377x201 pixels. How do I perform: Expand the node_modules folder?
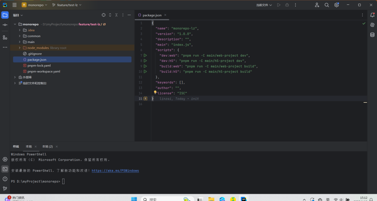20,48
